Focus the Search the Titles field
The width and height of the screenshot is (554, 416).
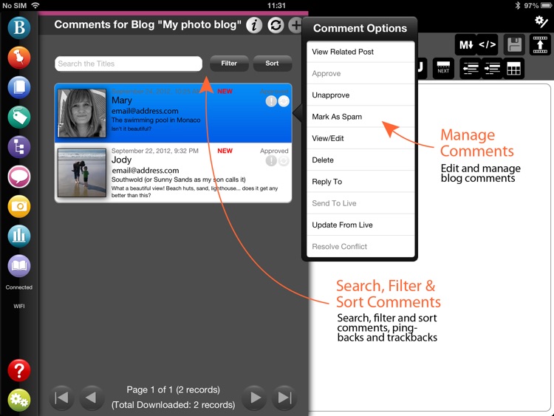point(129,64)
